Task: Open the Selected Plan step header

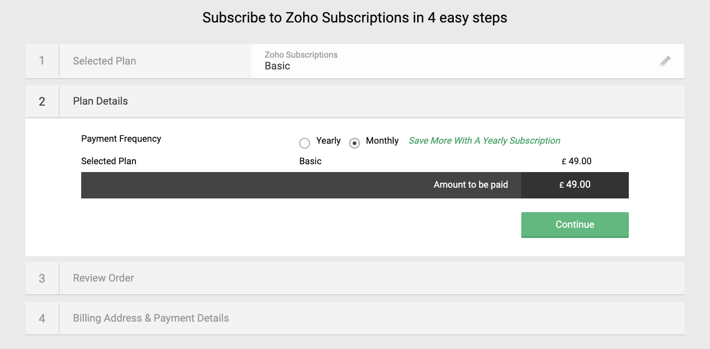Action: [104, 61]
